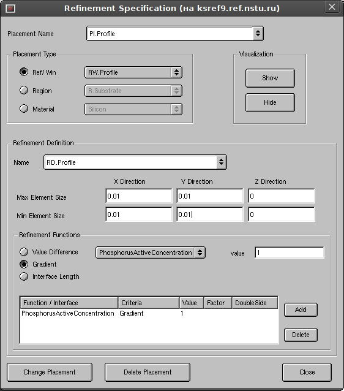The image size is (344, 391).
Task: Select the Material placement type radio
Action: coord(24,108)
